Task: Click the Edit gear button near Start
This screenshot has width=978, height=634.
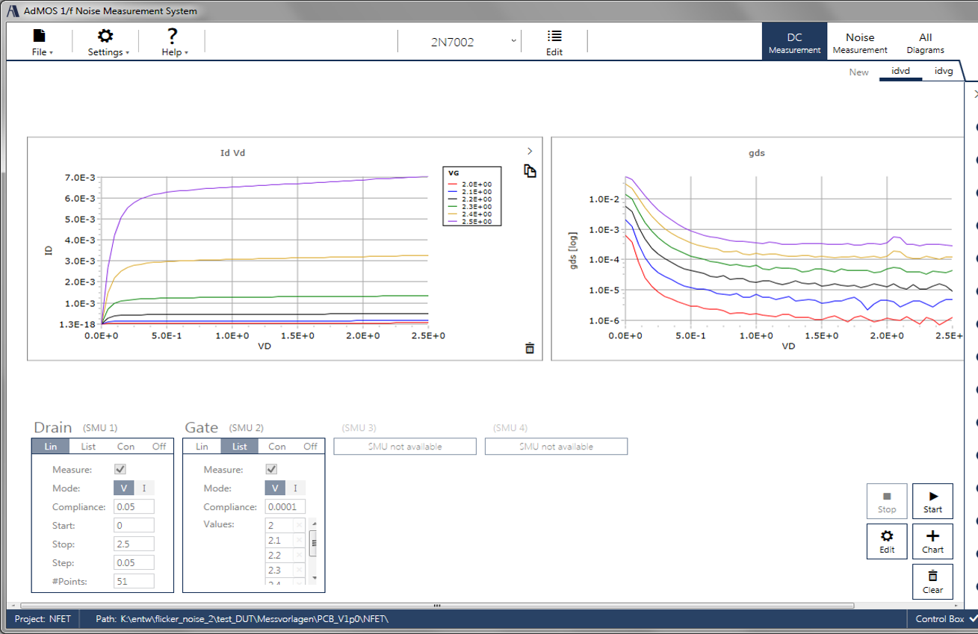Action: pyautogui.click(x=887, y=541)
